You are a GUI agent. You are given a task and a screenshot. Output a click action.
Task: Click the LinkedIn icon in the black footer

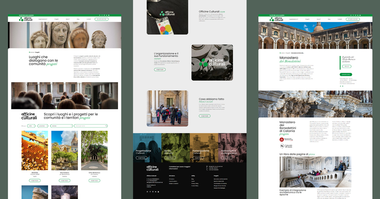[x=156, y=192]
